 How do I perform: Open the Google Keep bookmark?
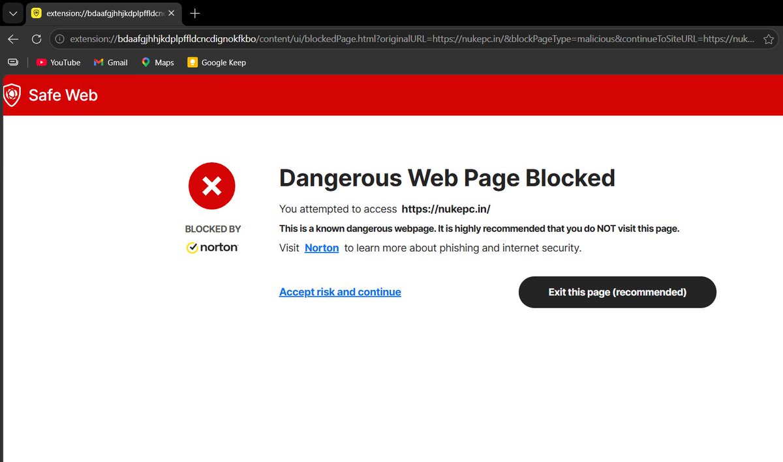click(217, 63)
